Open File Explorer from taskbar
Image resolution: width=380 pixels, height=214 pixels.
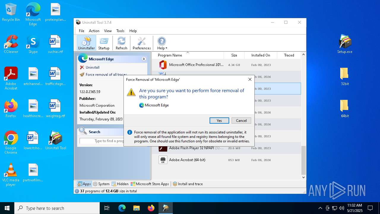(x=136, y=208)
